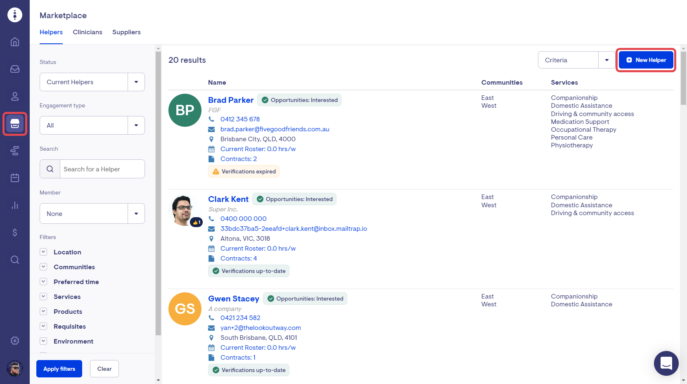This screenshot has height=384, width=687.
Task: Click the New Helper button
Action: click(646, 60)
